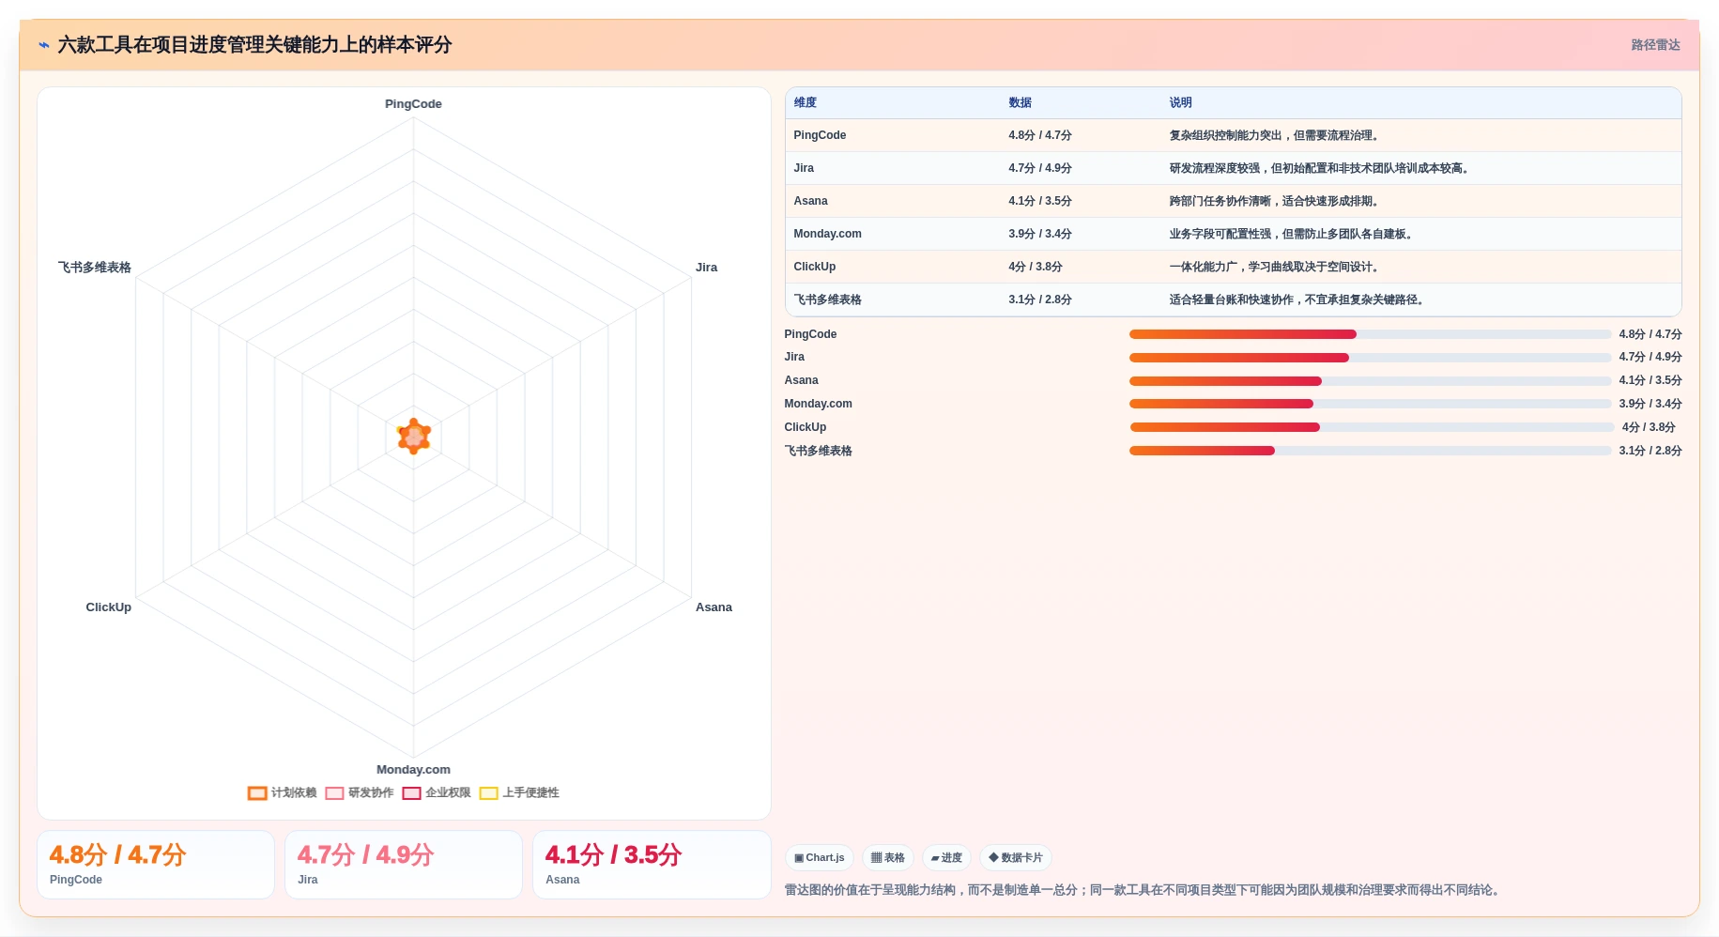Screen dimensions: 1719x937
Task: Select the ClickUp table row name
Action: (x=814, y=267)
